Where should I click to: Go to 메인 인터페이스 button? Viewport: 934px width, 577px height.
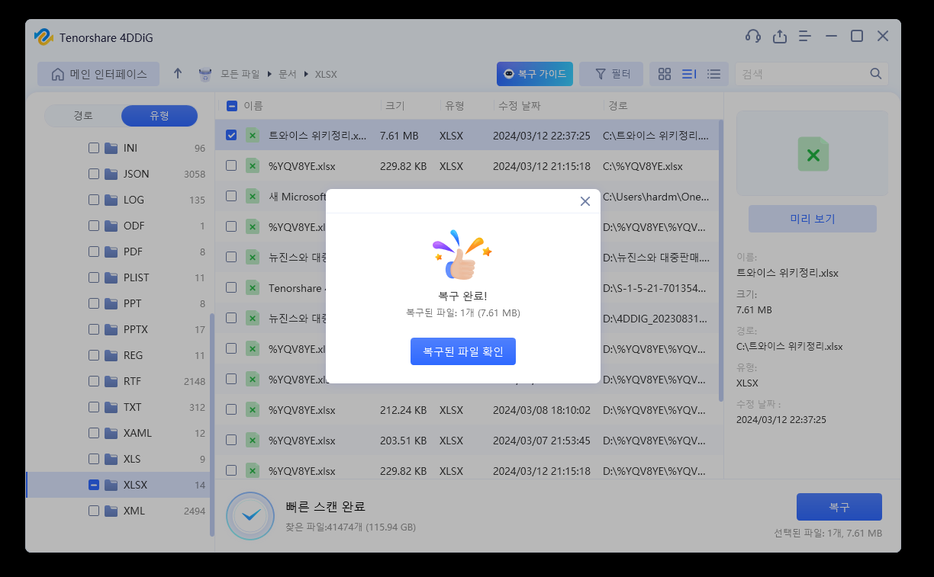(98, 74)
